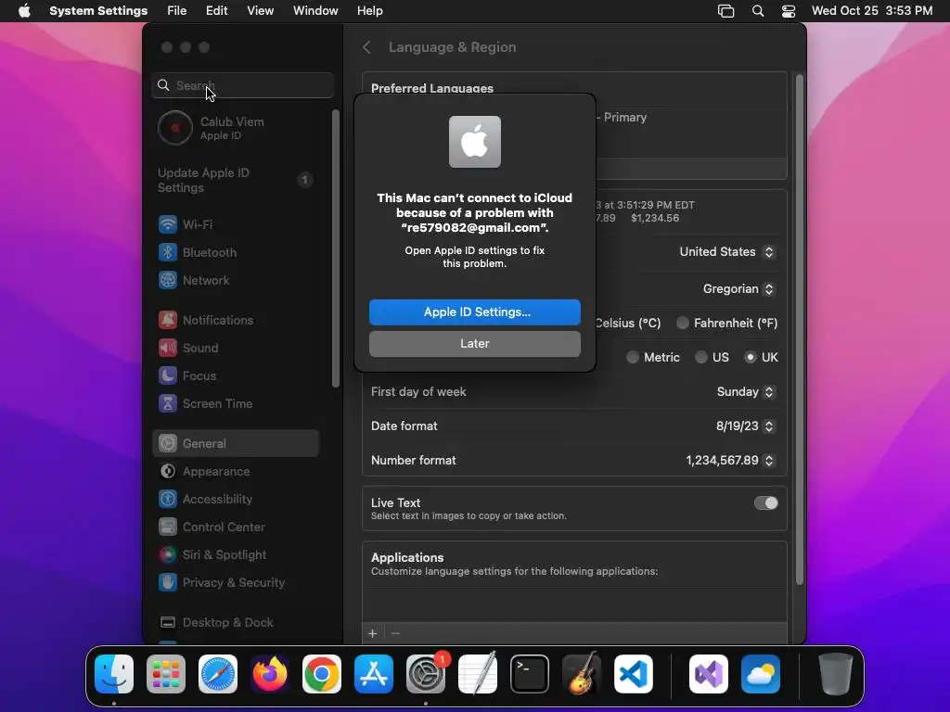Image resolution: width=950 pixels, height=712 pixels.
Task: Launch Google Chrome from the Dock
Action: [322, 674]
